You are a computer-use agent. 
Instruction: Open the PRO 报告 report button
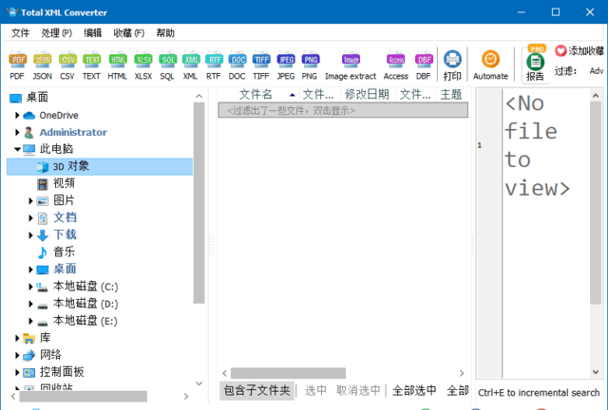point(536,65)
